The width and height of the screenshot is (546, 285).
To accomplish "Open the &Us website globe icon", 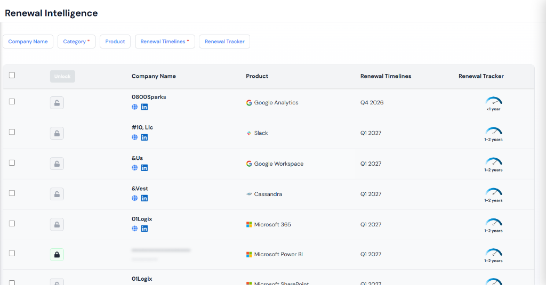I will (134, 168).
